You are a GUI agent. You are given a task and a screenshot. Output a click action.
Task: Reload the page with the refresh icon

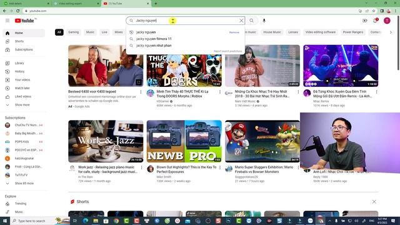tap(18, 11)
